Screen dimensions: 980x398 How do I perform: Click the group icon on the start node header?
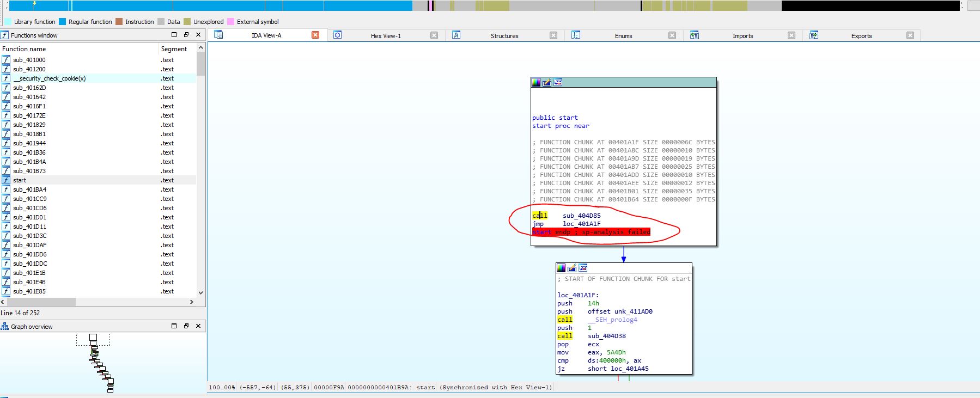(x=558, y=82)
